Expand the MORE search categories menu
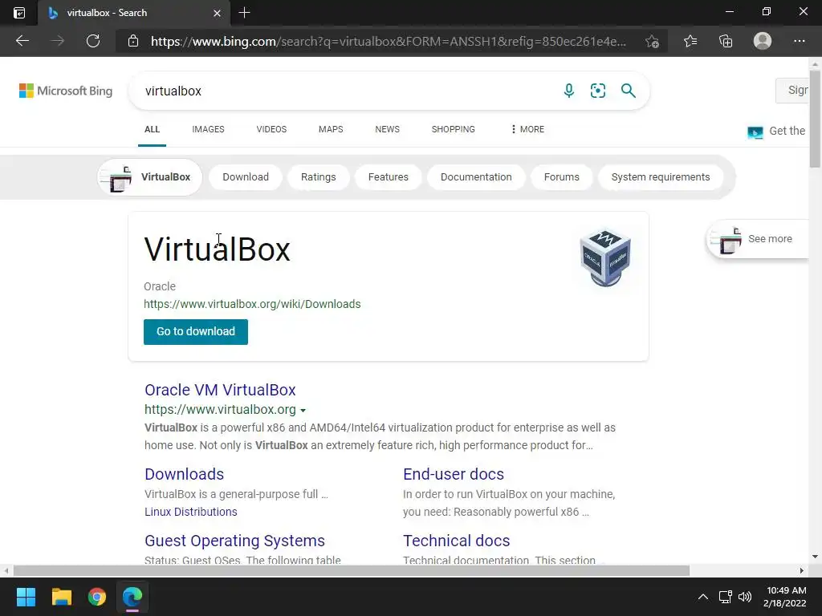The image size is (822, 616). [x=527, y=129]
